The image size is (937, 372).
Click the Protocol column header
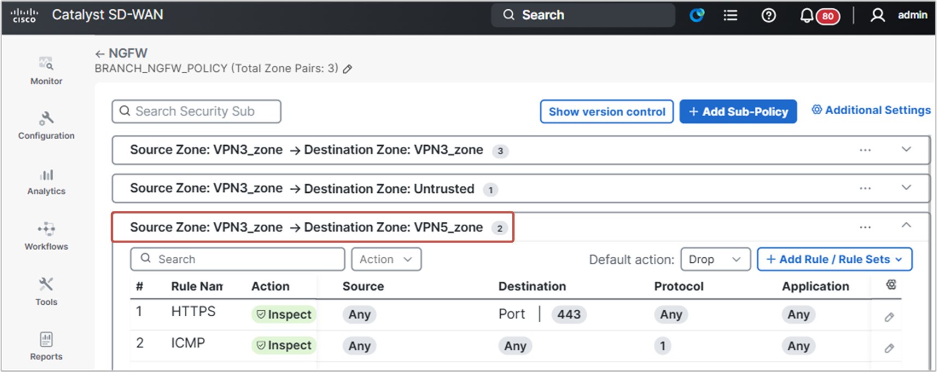tap(678, 286)
